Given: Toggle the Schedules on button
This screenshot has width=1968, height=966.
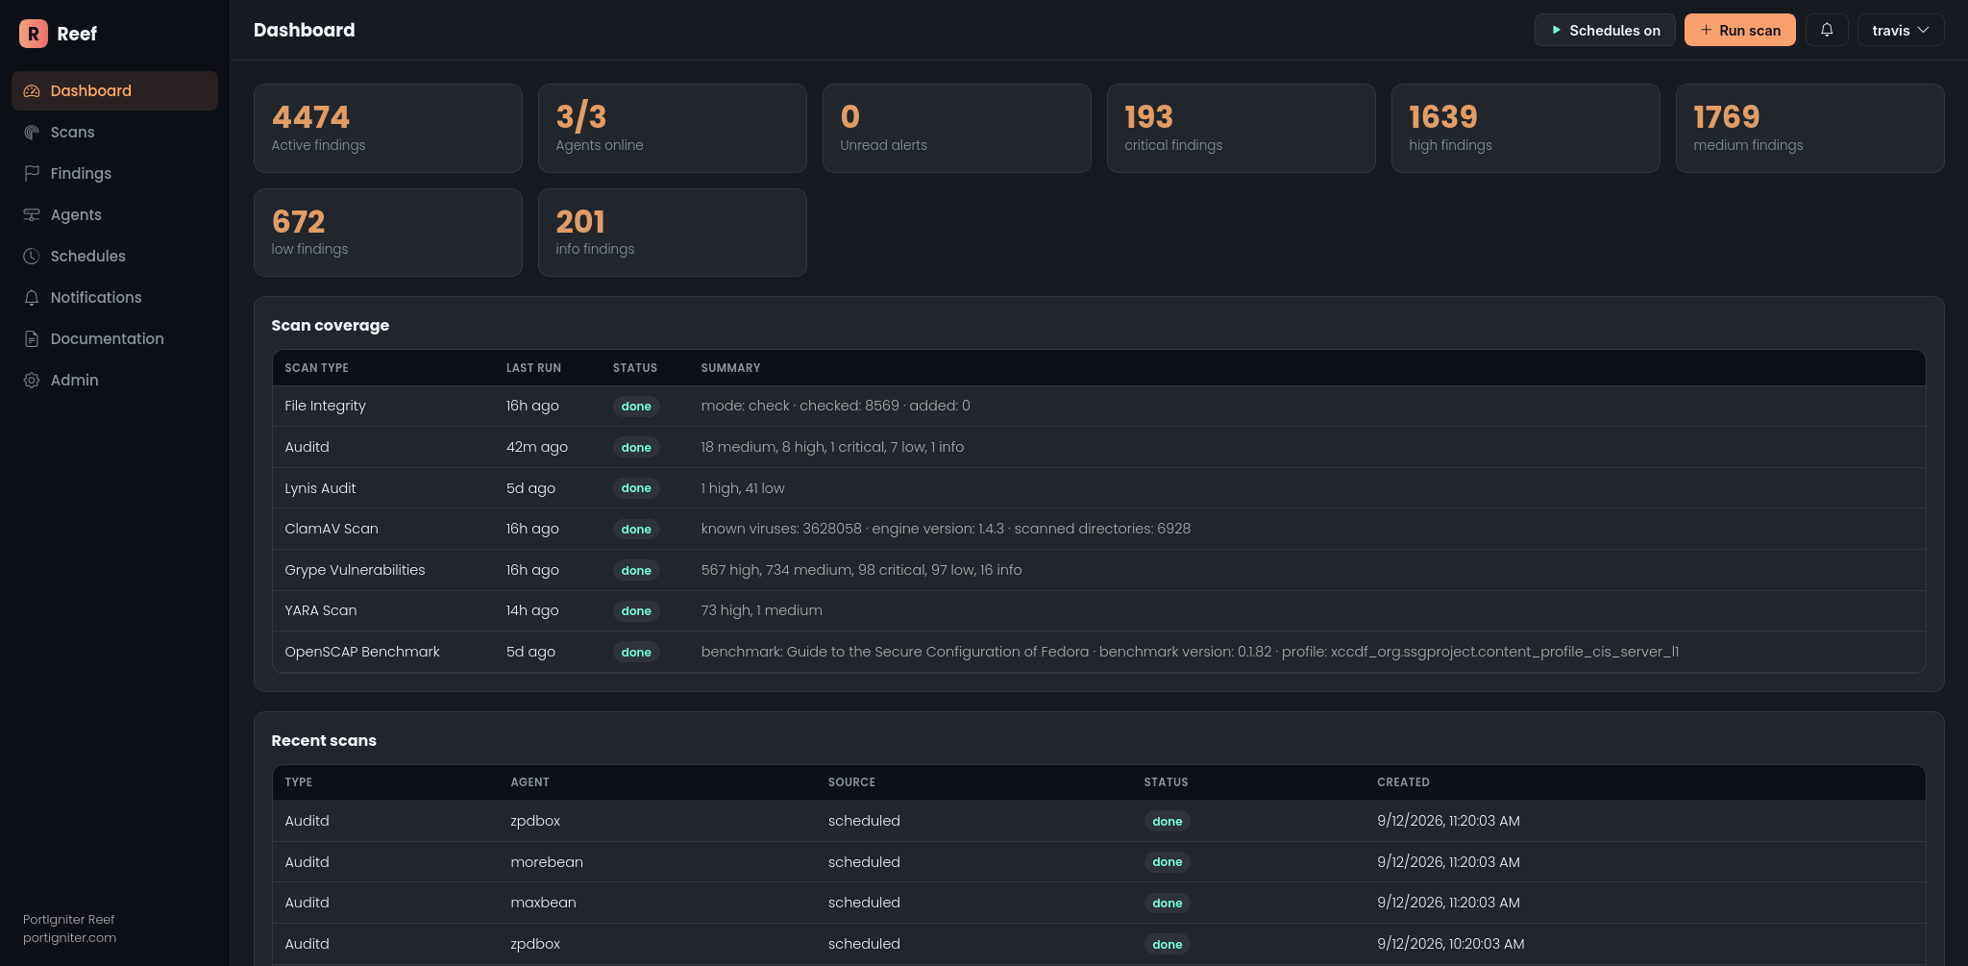Looking at the screenshot, I should click(1604, 30).
